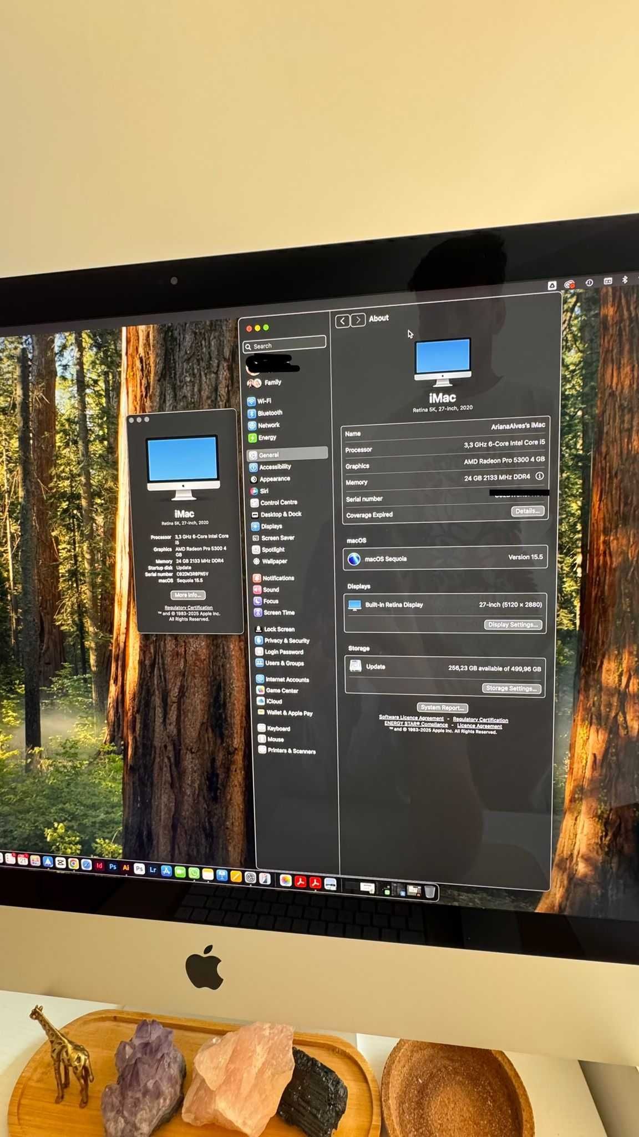This screenshot has width=639, height=1137.
Task: Select Network in the settings sidebar
Action: 264,425
